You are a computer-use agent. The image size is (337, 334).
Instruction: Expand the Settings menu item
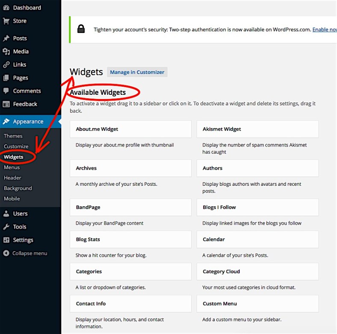point(23,240)
